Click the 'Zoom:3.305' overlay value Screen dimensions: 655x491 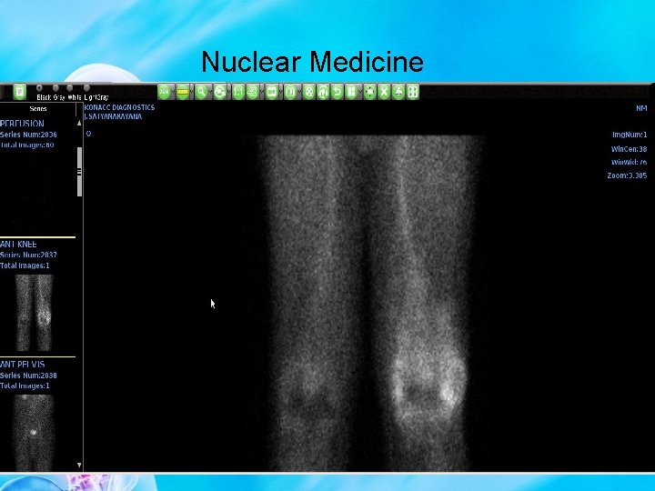click(627, 175)
